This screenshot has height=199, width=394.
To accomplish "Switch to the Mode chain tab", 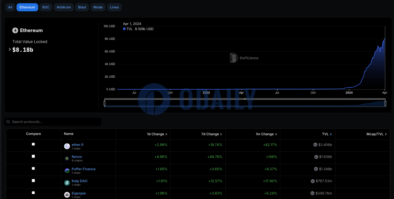I will [98, 7].
